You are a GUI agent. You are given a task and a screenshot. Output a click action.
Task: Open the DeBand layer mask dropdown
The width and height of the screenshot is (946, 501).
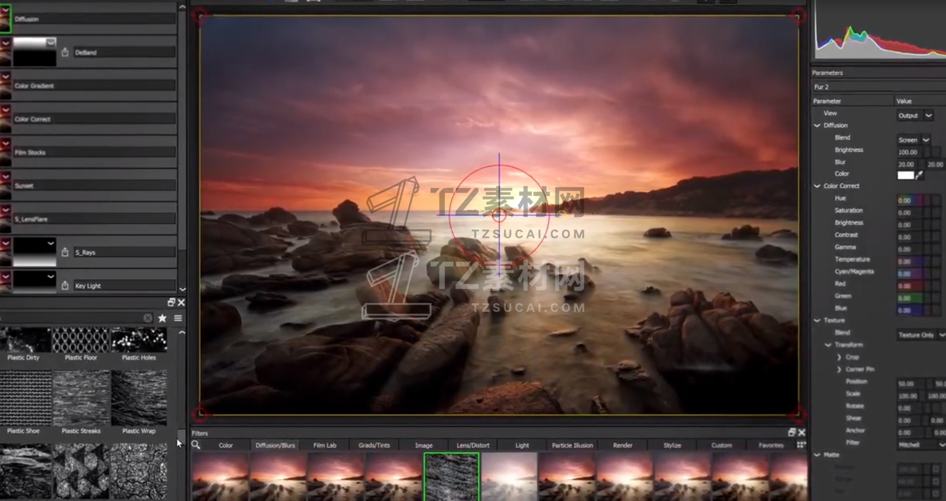tap(51, 42)
